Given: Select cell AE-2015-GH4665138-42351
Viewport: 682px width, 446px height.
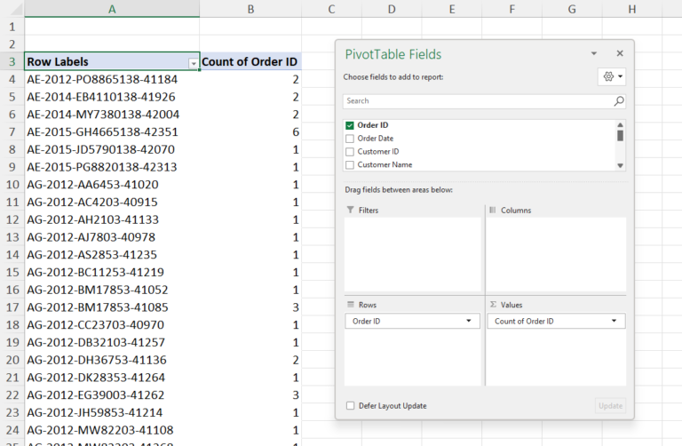Looking at the screenshot, I should point(102,131).
